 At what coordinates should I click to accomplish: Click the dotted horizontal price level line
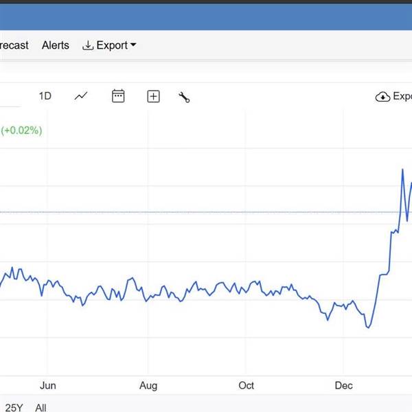coord(206,212)
